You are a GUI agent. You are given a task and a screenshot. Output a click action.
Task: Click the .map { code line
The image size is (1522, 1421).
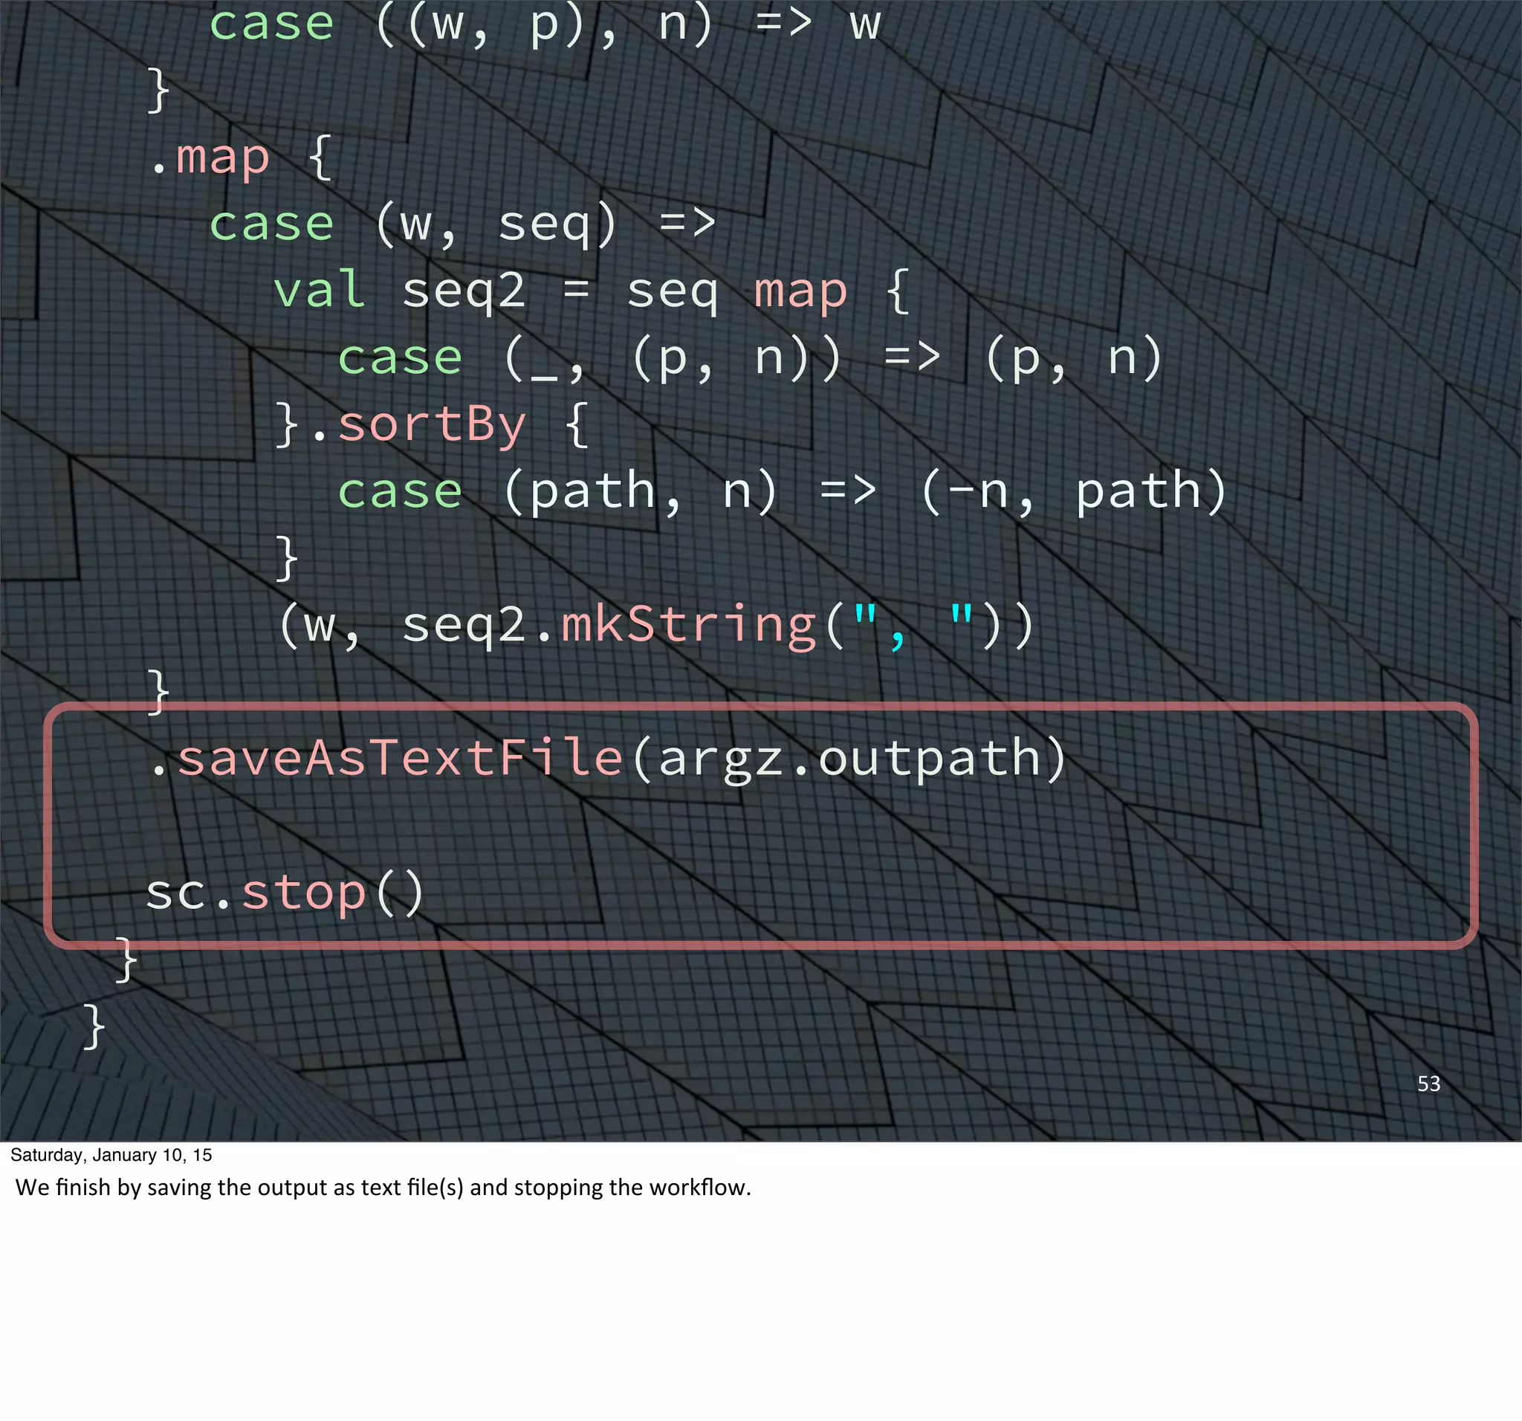click(242, 158)
